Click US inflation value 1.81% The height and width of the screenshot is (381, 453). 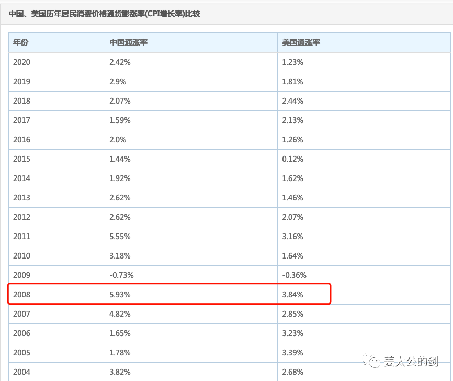pyautogui.click(x=292, y=82)
